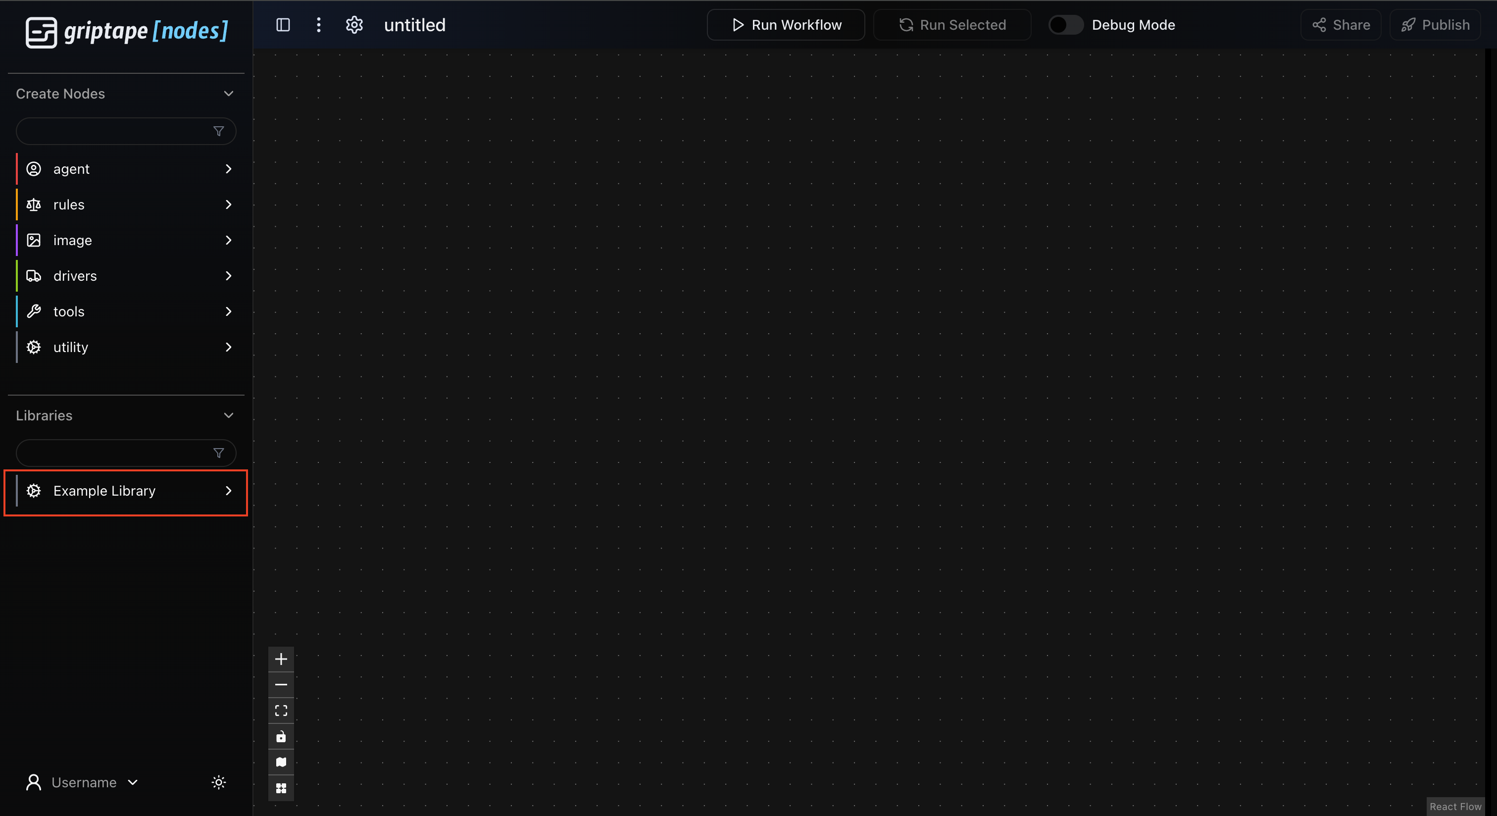Collapse the Libraries section
Viewport: 1497px width, 816px height.
click(x=228, y=415)
